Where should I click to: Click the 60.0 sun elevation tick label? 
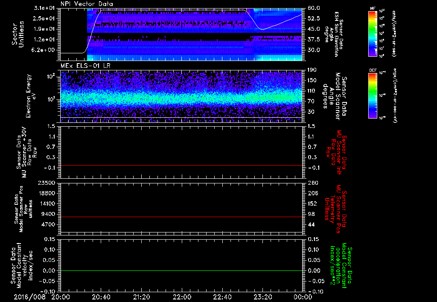coord(314,8)
